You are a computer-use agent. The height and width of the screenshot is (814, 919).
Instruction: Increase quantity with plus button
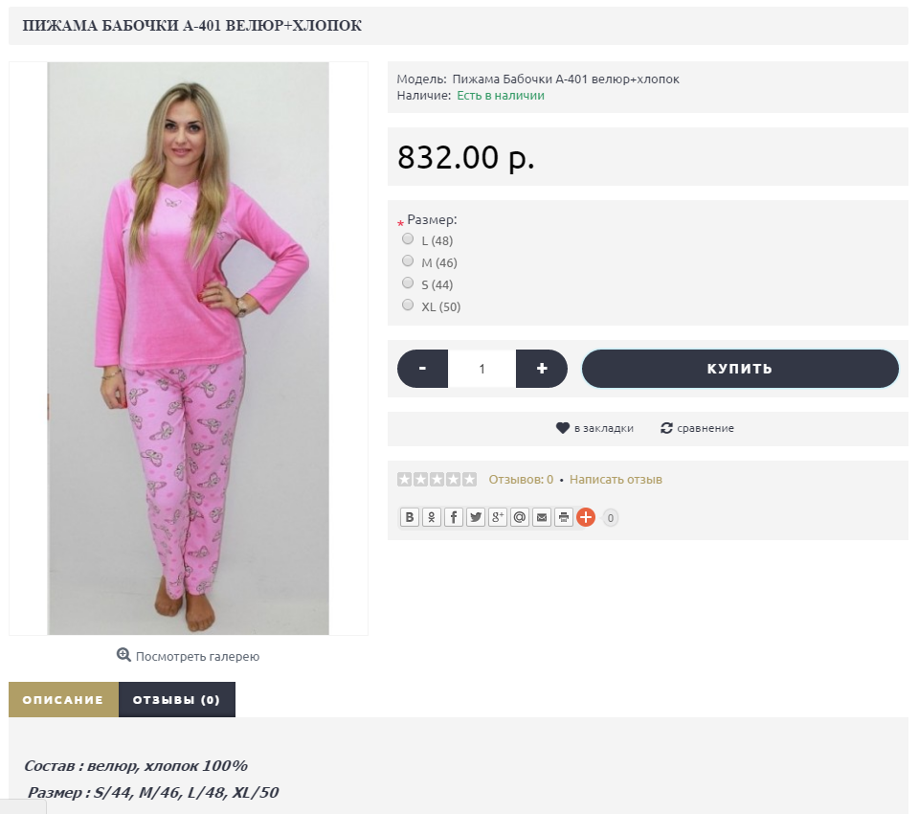pos(542,369)
